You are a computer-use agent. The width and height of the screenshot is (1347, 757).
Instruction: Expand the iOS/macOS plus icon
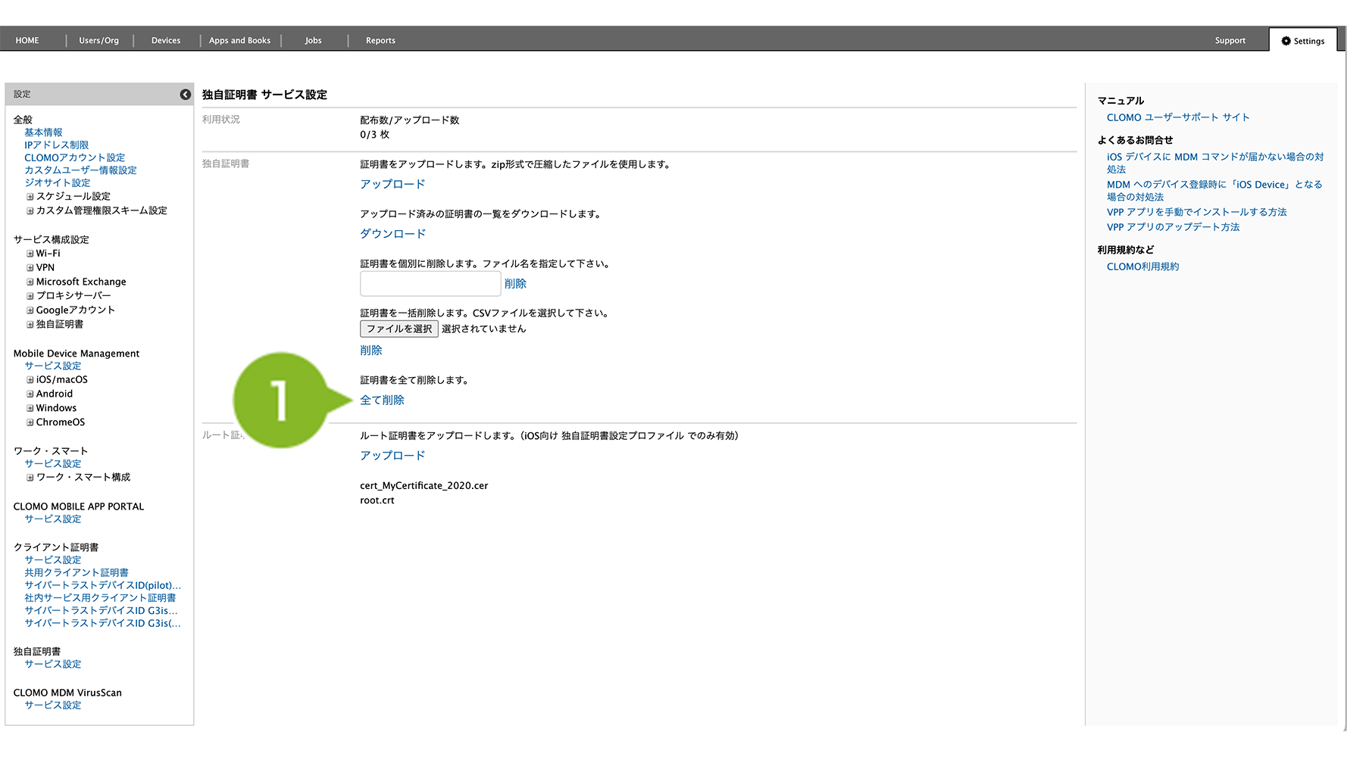click(30, 380)
